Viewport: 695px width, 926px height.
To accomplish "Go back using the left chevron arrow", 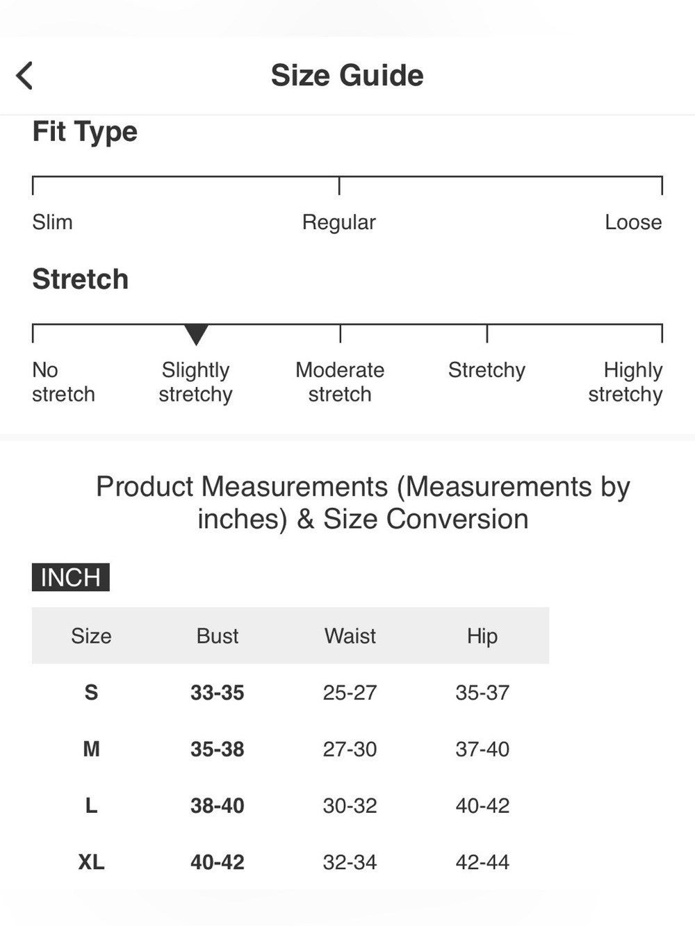I will coord(24,76).
